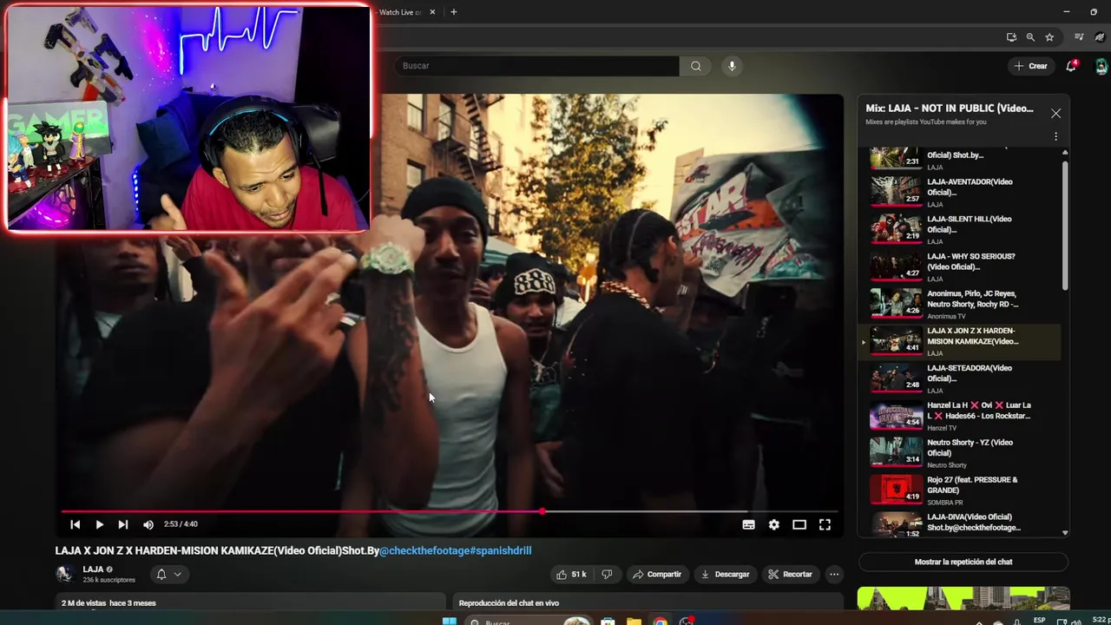Viewport: 1111px width, 625px height.
Task: Open the Windows Start button
Action: point(449,622)
